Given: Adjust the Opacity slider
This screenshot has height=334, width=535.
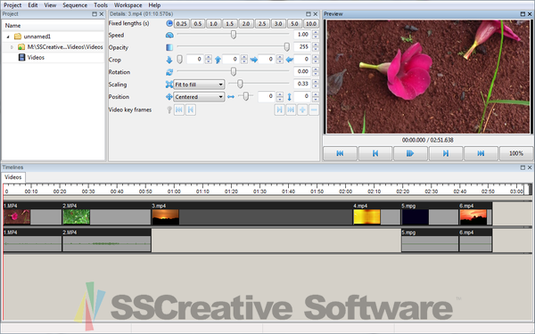Looking at the screenshot, I should tap(234, 46).
